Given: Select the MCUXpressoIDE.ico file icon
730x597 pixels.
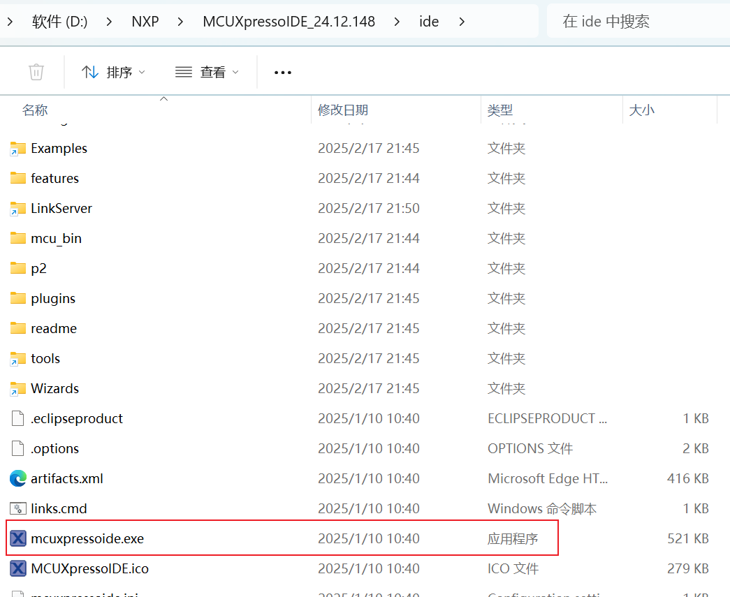Looking at the screenshot, I should (x=17, y=568).
